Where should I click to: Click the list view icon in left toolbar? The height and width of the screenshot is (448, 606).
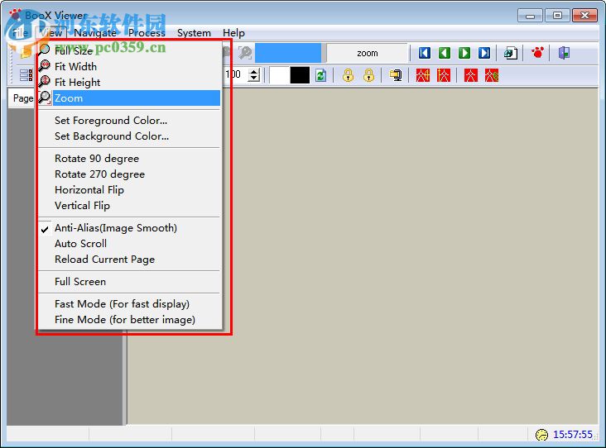[x=26, y=75]
